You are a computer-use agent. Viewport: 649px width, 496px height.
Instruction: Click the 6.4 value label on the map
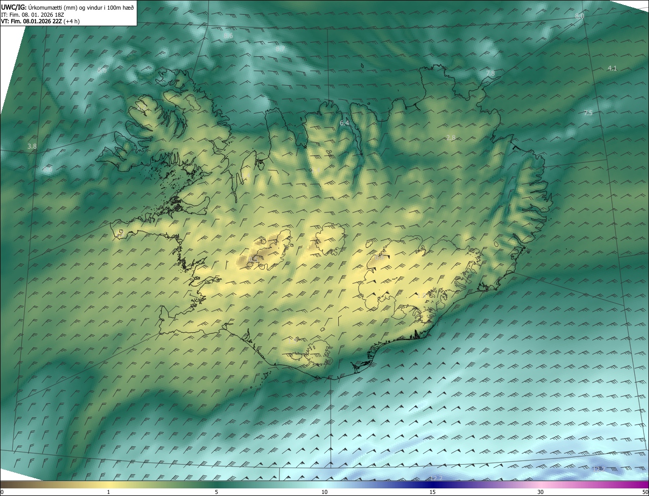344,123
